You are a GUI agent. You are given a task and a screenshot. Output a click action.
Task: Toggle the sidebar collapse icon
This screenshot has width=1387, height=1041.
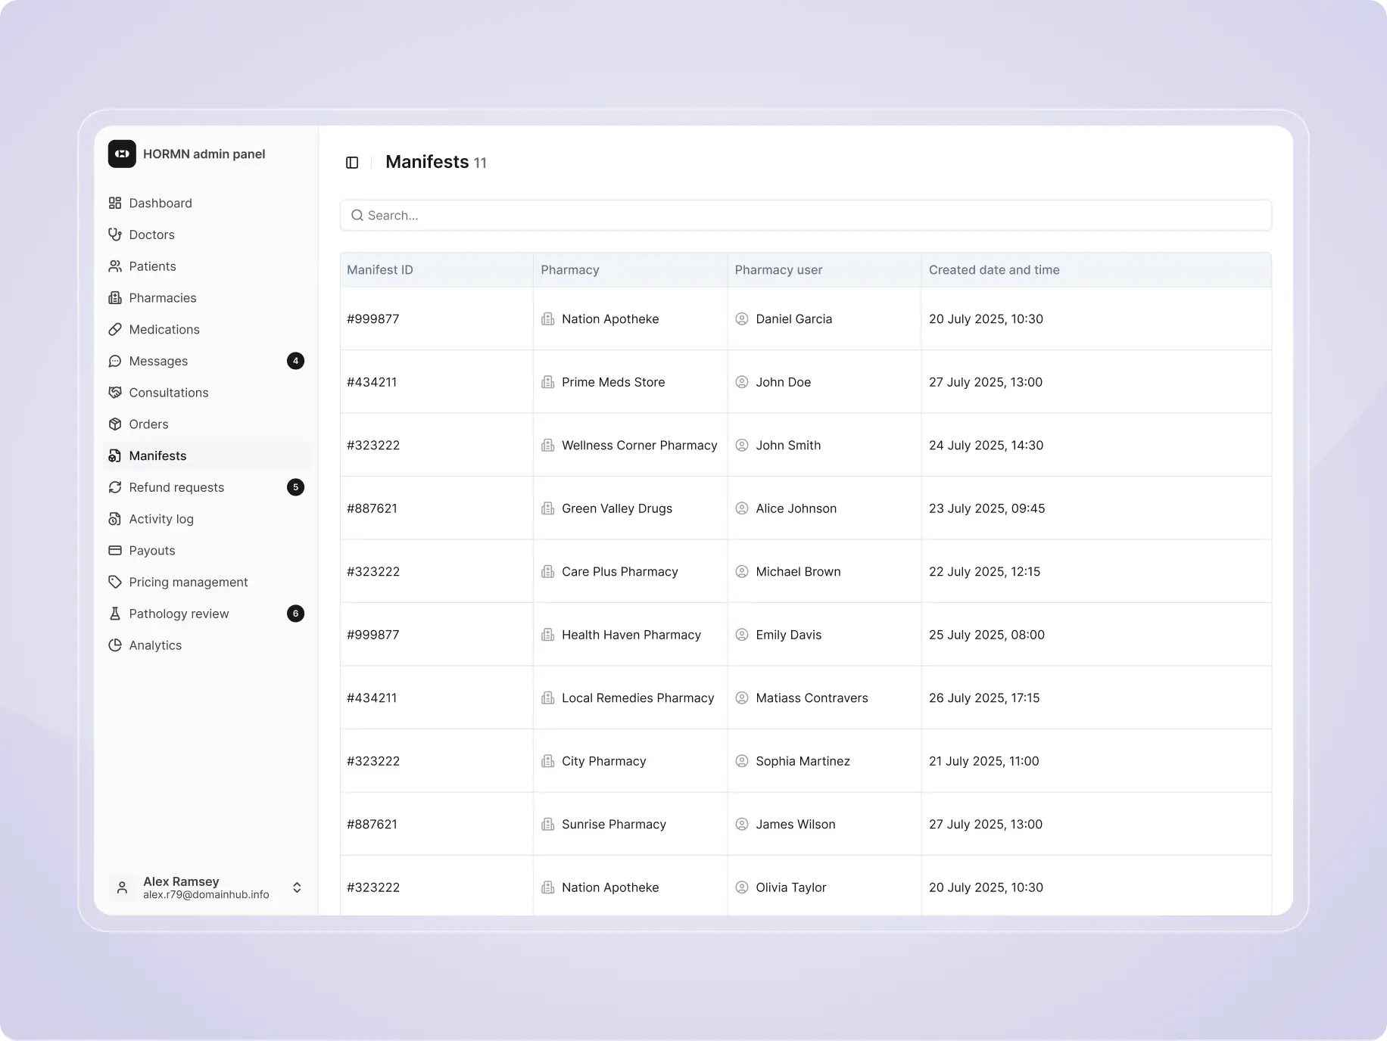[x=352, y=163]
